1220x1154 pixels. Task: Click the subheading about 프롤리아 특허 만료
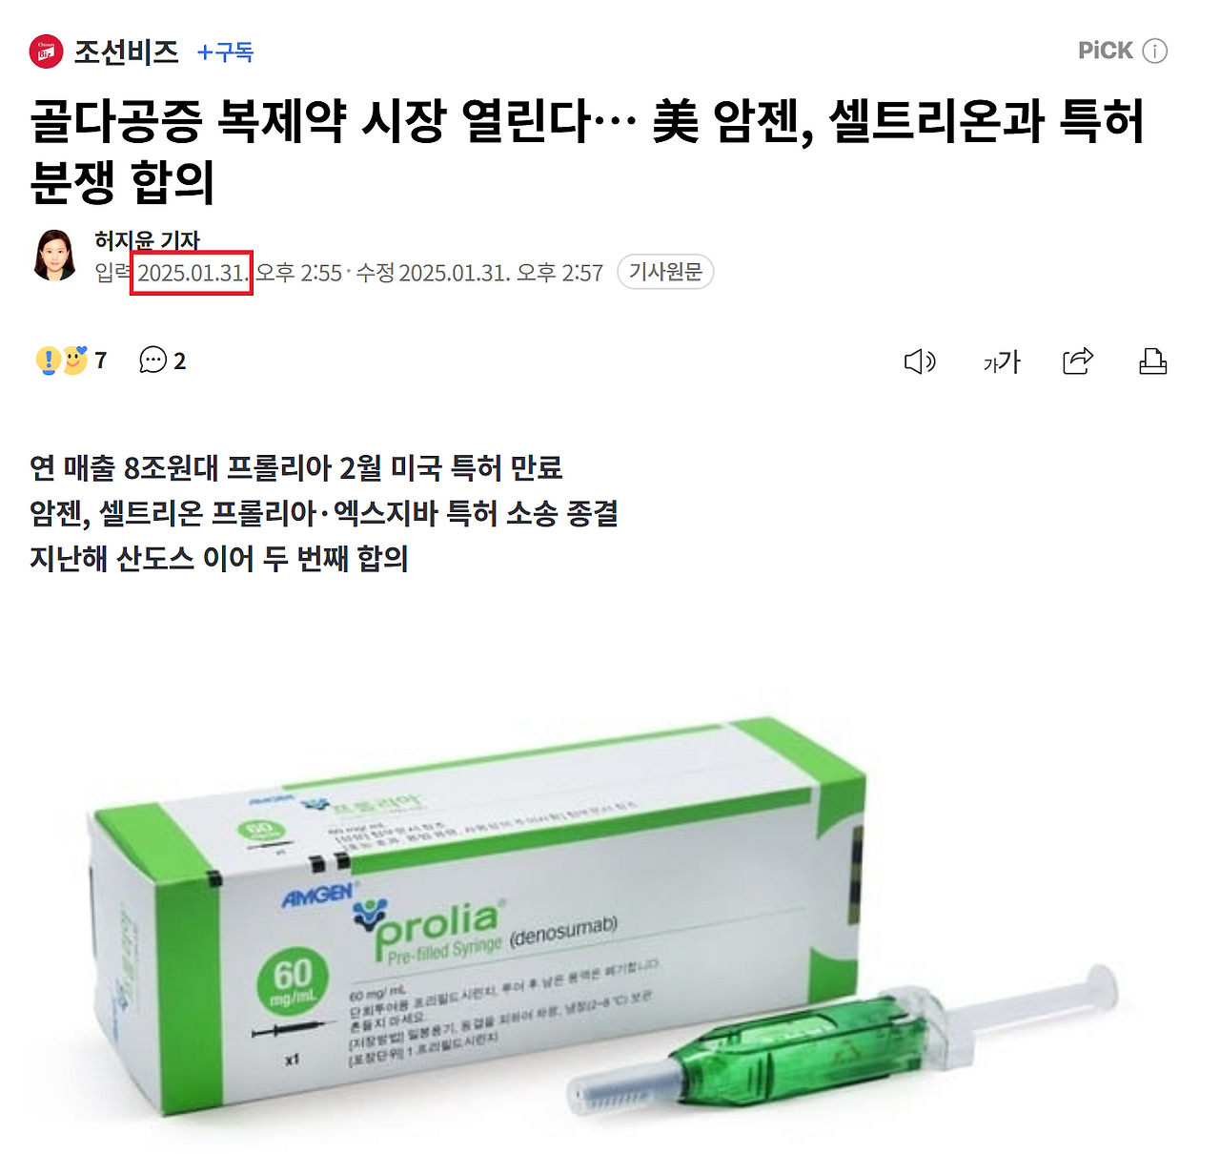point(296,468)
